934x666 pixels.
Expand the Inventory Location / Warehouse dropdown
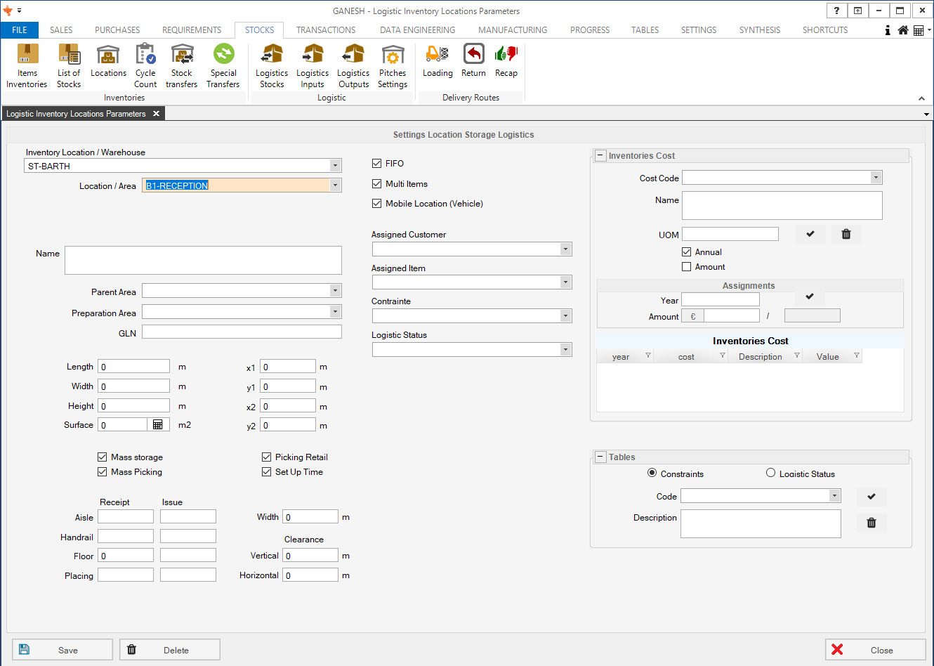[x=335, y=166]
